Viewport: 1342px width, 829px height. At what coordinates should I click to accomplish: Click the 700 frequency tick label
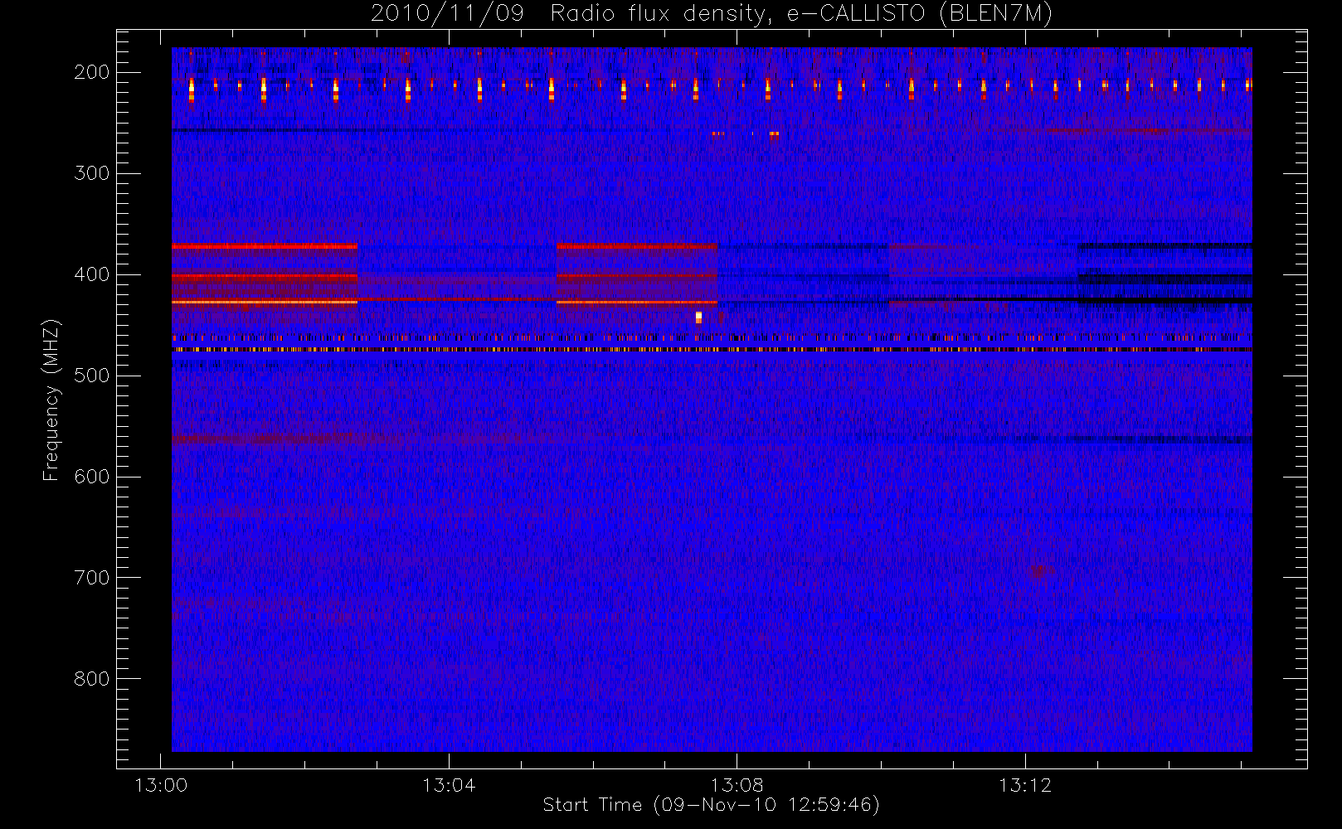click(x=91, y=578)
